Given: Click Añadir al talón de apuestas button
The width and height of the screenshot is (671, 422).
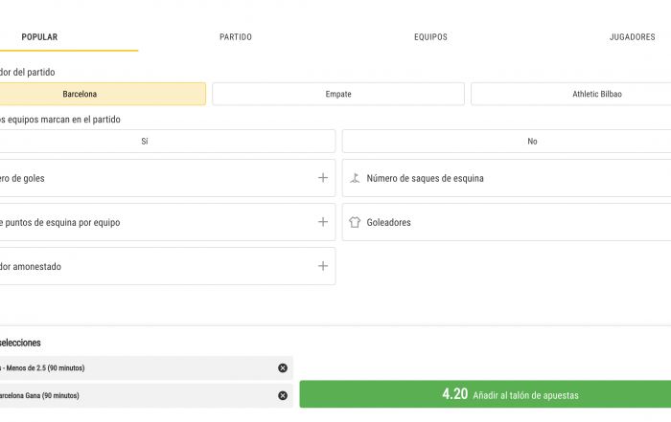Looking at the screenshot, I should [485, 394].
